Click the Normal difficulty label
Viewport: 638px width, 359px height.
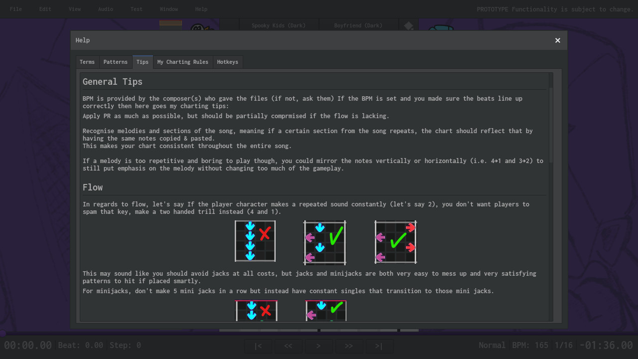click(x=492, y=345)
